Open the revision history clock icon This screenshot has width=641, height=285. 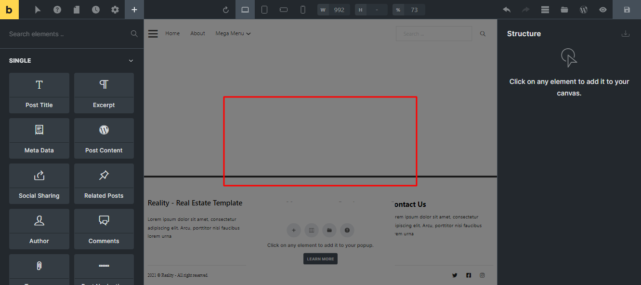coord(96,10)
